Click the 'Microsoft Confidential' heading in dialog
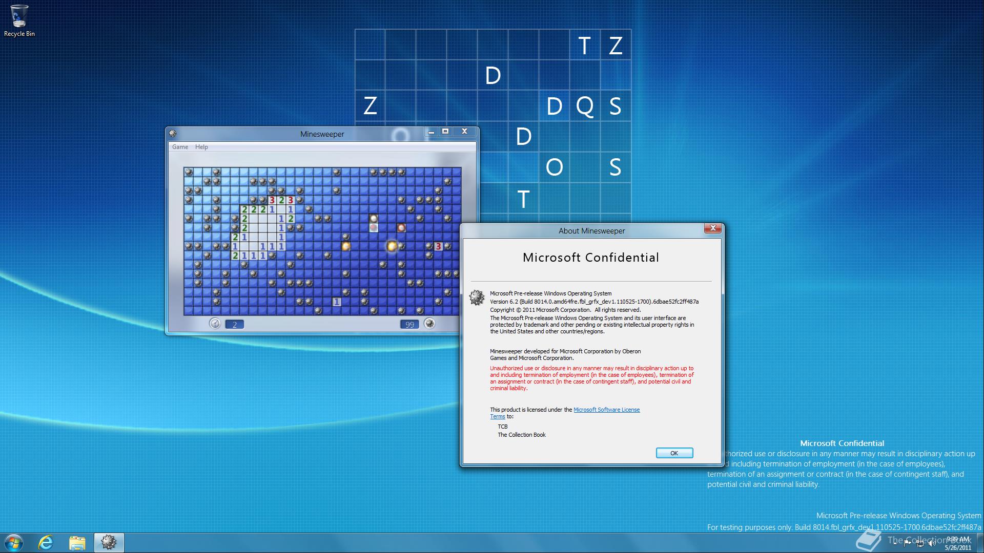This screenshot has height=553, width=984. (x=591, y=258)
